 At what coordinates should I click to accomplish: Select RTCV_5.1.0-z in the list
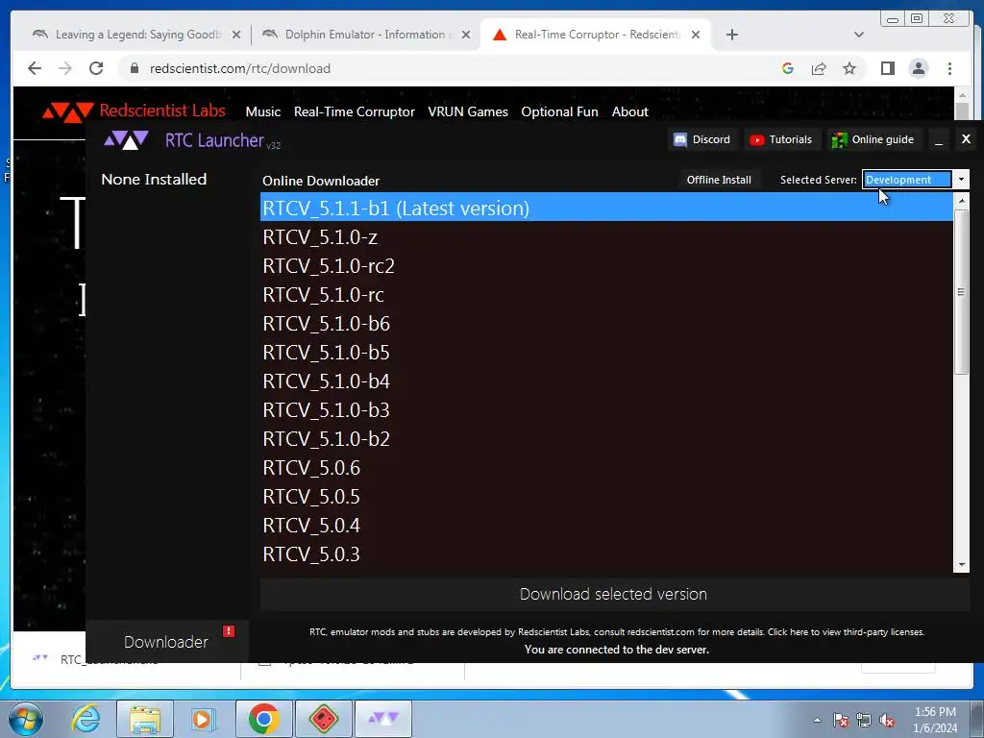(x=606, y=236)
